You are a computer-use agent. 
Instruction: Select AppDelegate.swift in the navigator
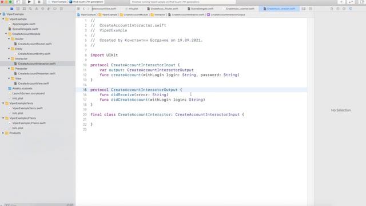24,24
